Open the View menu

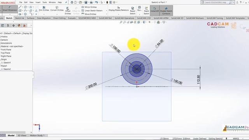[x=32, y=2]
